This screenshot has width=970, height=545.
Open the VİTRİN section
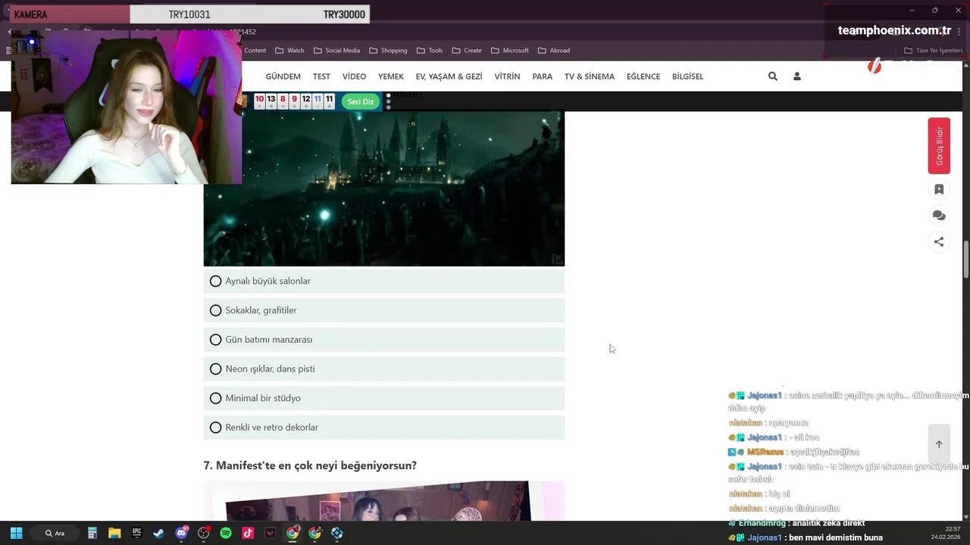[507, 76]
